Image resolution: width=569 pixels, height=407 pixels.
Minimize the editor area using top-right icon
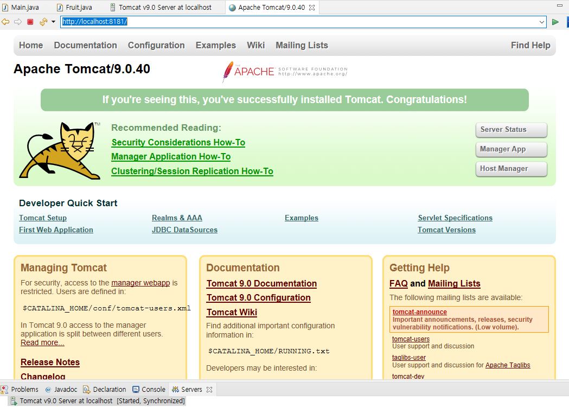560,5
